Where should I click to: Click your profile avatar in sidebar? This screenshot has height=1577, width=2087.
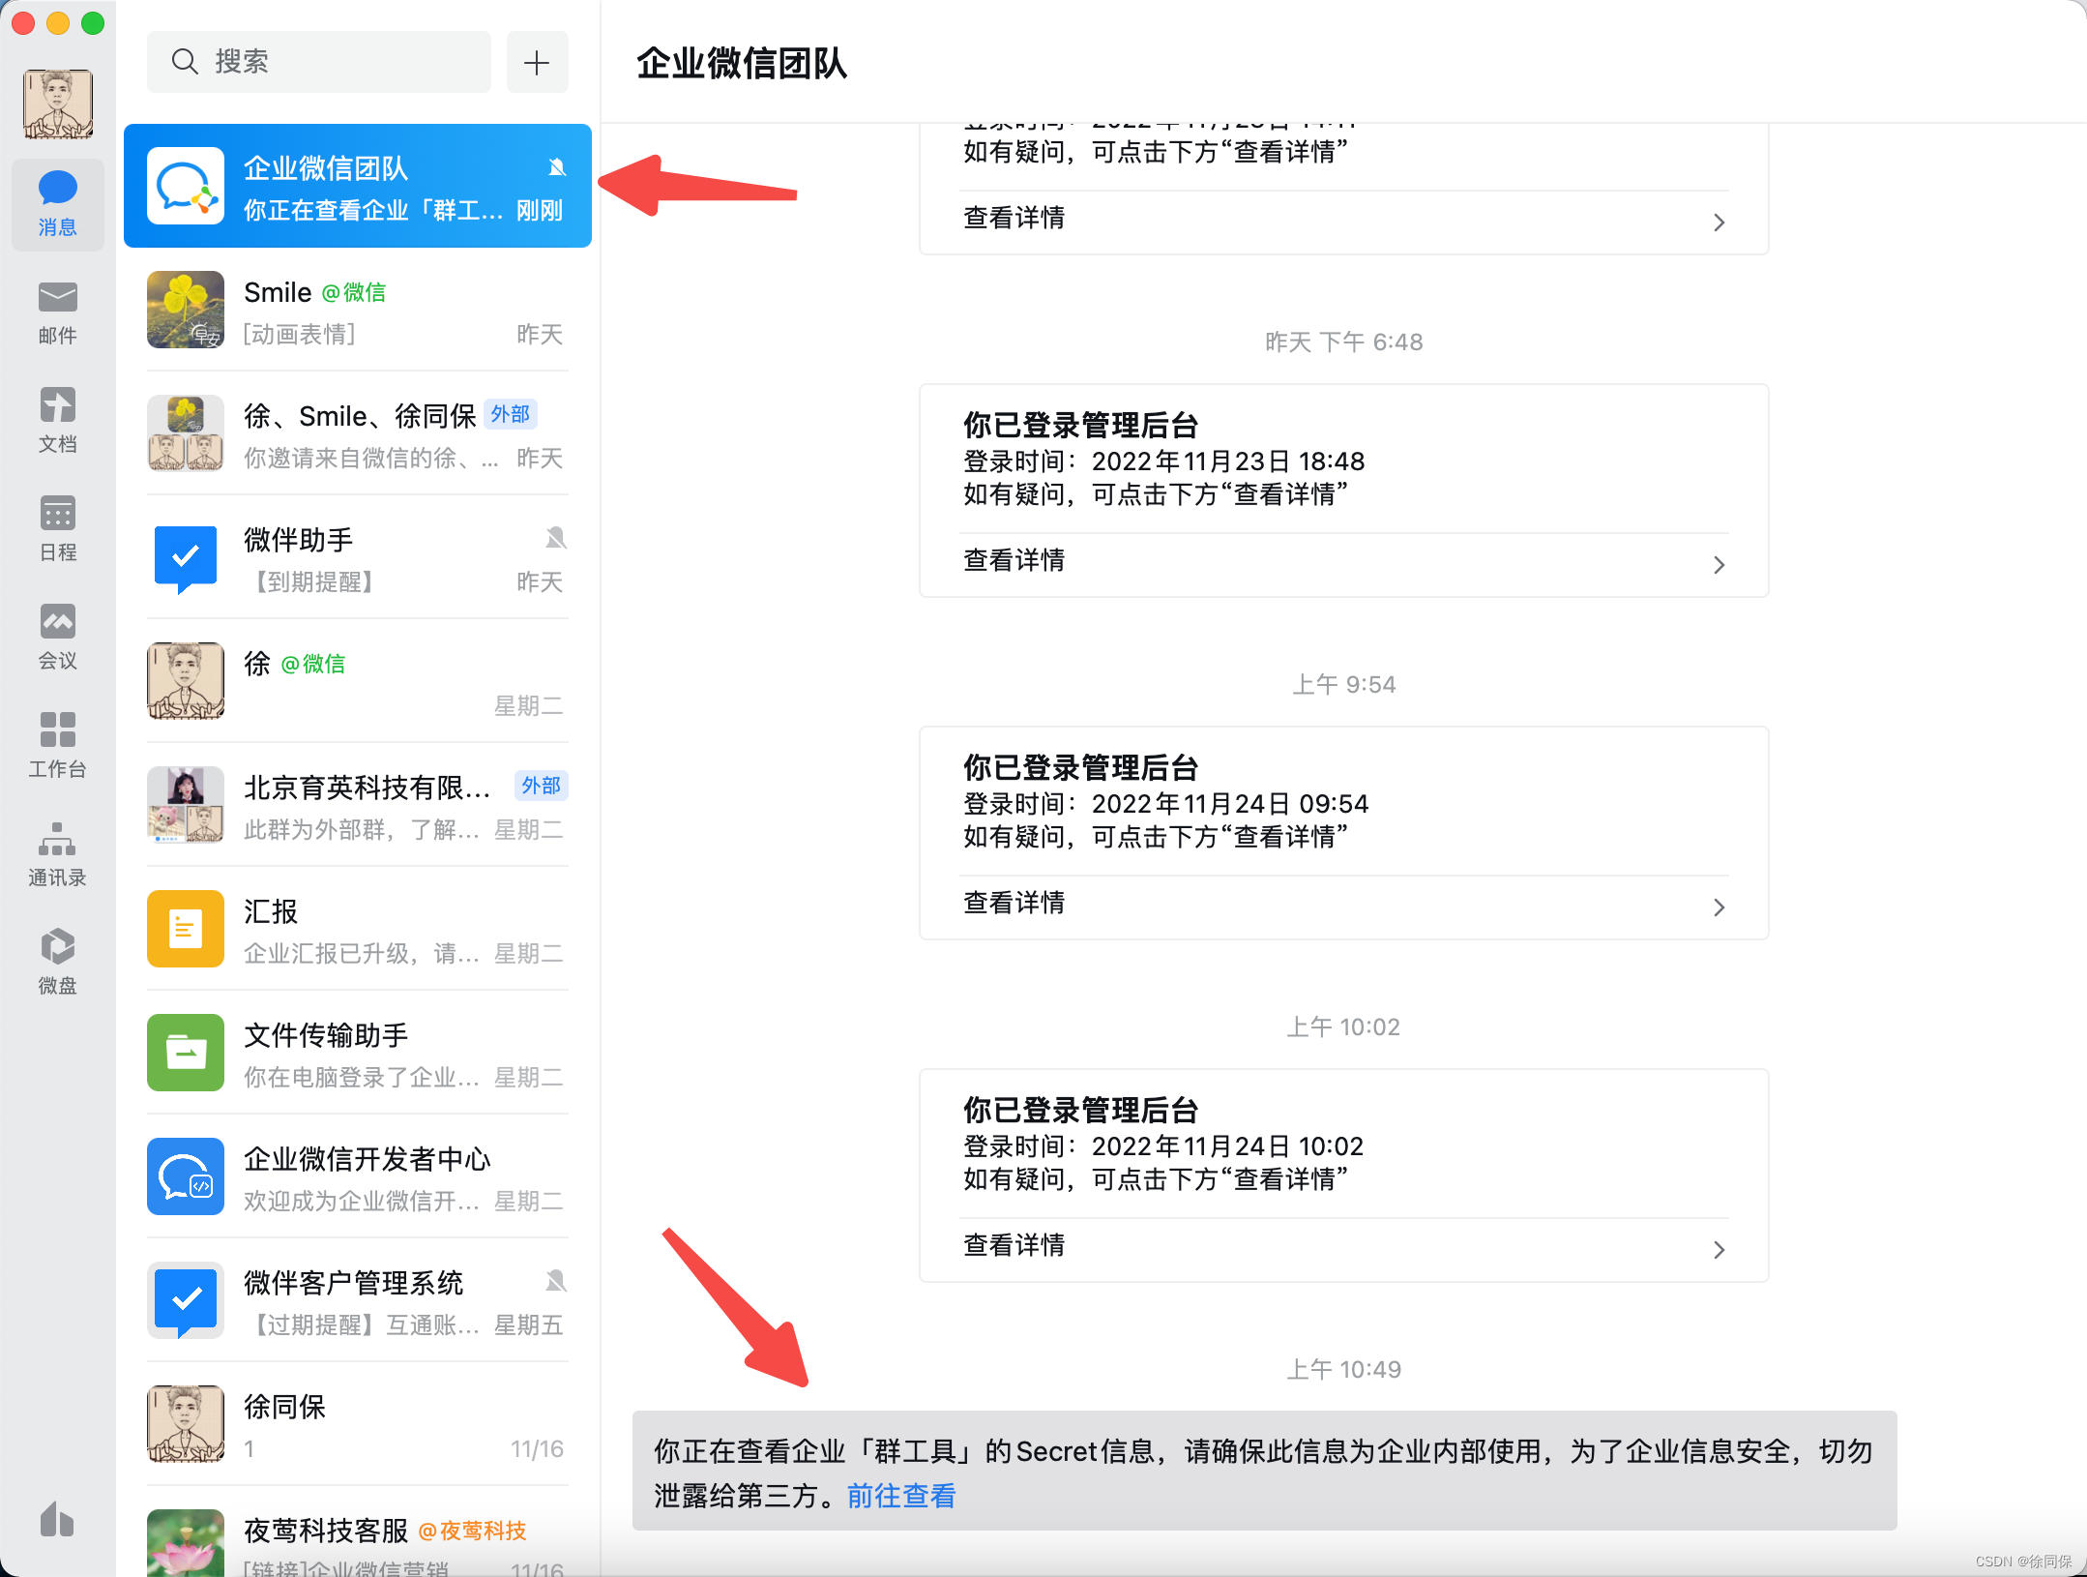point(58,104)
